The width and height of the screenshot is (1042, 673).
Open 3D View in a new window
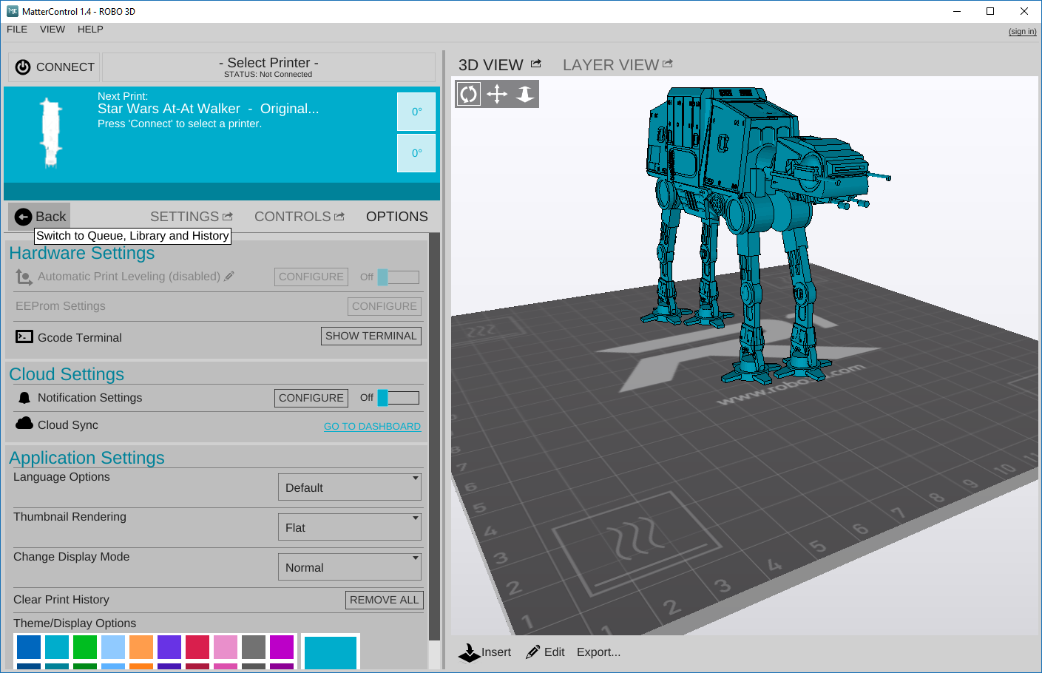tap(535, 63)
